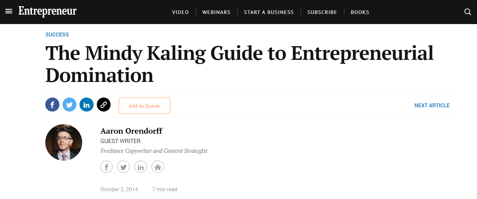Go to Entrepreneur logo homepage
477x199 pixels.
[48, 11]
